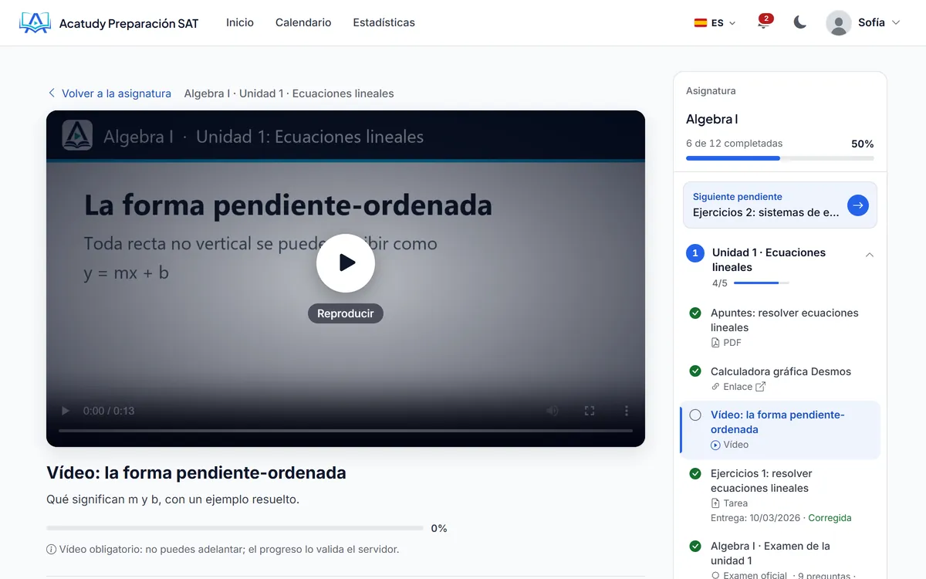
Task: Click the Volver a la asignatura link
Action: coord(109,93)
